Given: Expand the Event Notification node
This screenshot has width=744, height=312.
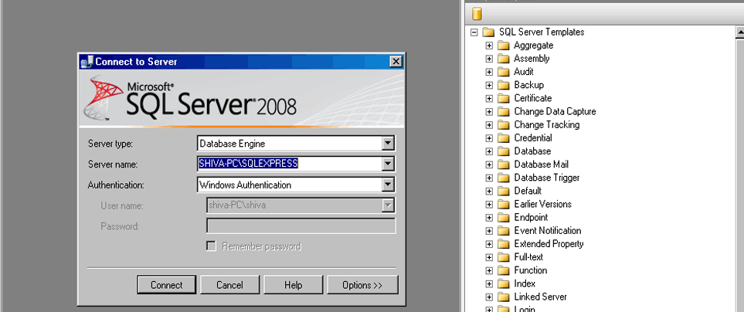Looking at the screenshot, I should point(489,231).
